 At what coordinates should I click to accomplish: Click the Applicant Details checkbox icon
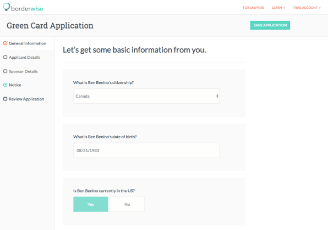pos(6,57)
